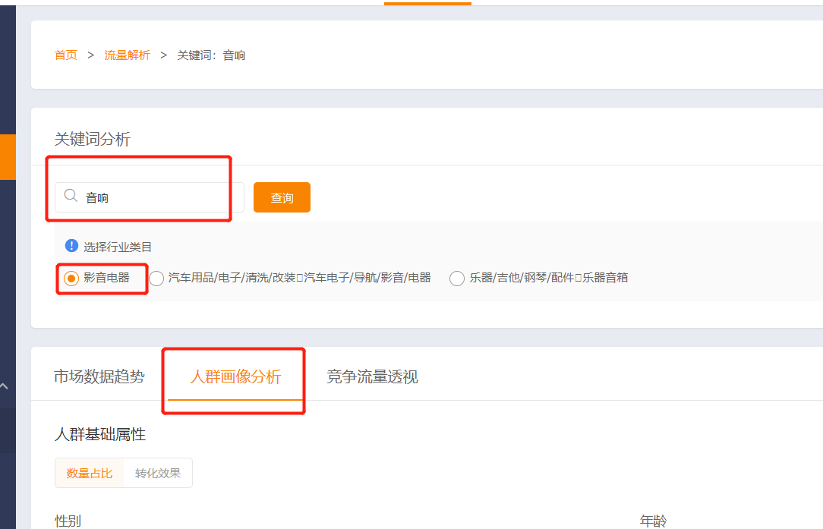Click the magnifier icon in search box
This screenshot has width=823, height=529.
coord(71,196)
